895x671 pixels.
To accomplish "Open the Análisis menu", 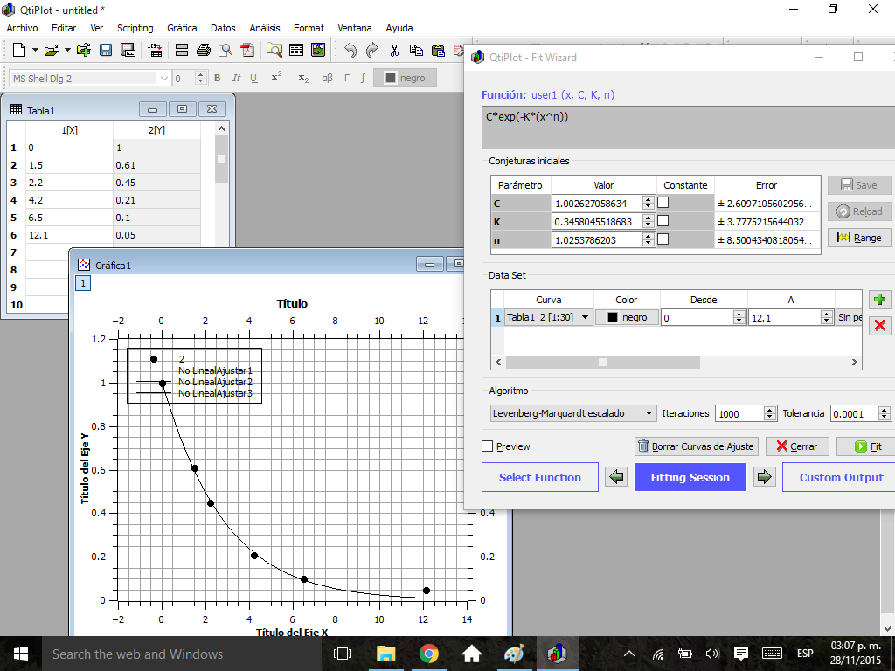I will 265,28.
